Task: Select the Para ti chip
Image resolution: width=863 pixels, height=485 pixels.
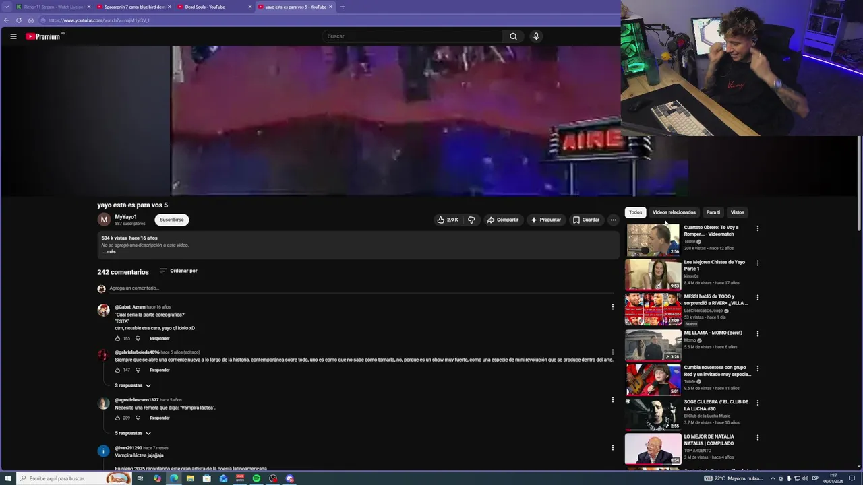Action: pos(713,212)
